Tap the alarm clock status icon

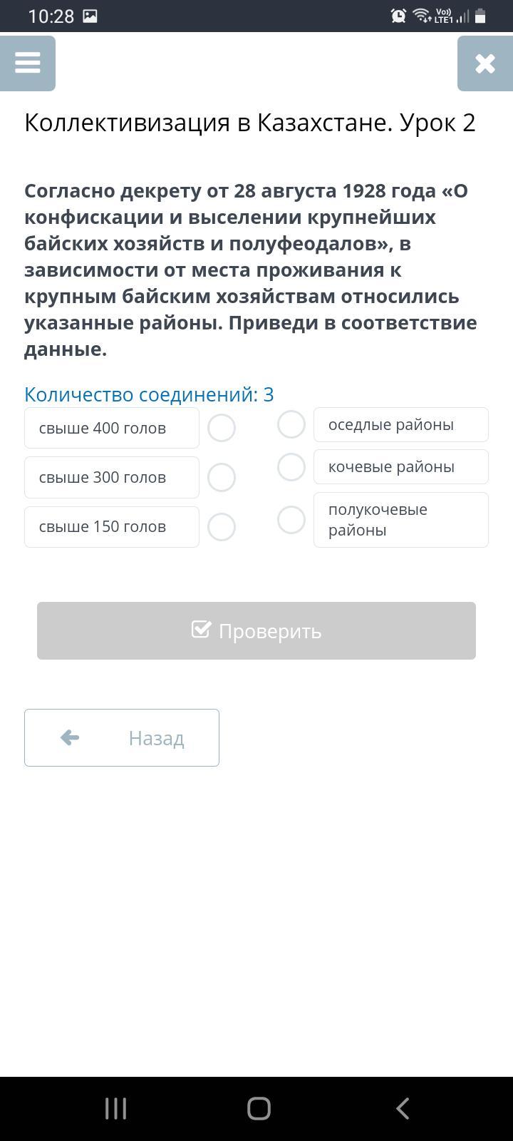coord(398,16)
